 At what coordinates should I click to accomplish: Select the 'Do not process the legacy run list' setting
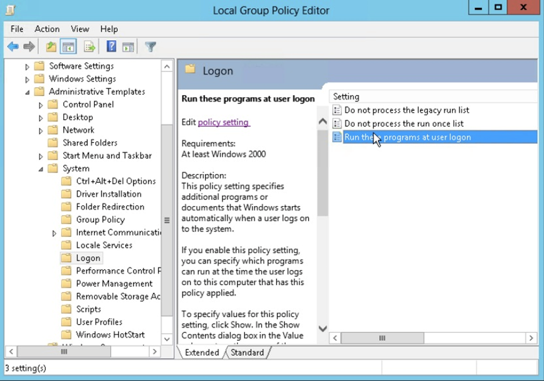[x=406, y=110]
